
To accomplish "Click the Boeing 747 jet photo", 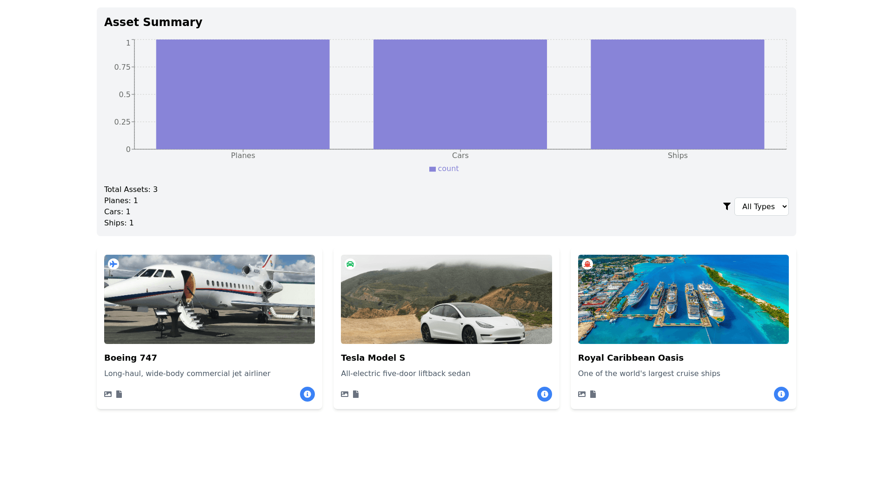I will (x=209, y=299).
